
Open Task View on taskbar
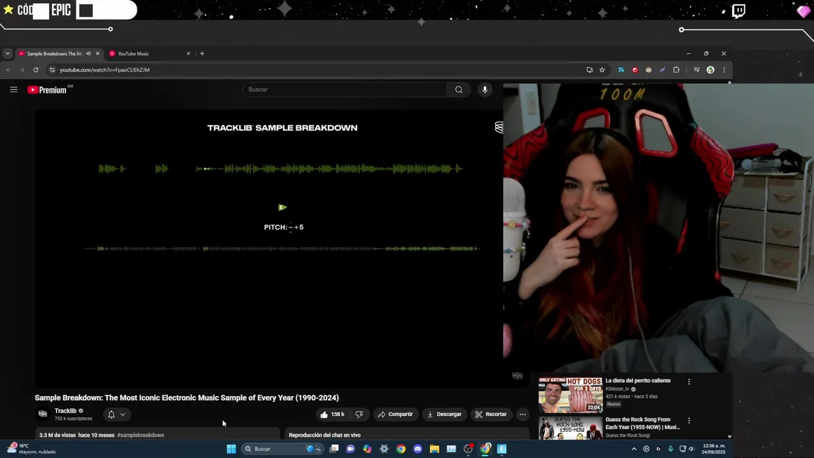coord(334,449)
